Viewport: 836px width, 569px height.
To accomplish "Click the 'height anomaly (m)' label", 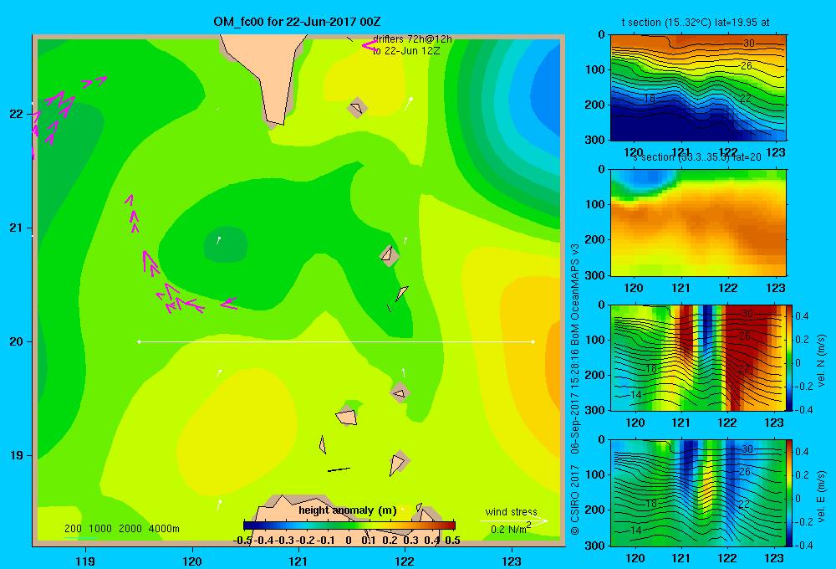I will [x=347, y=510].
